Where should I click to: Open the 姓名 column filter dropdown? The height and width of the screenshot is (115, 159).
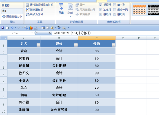click(38, 45)
